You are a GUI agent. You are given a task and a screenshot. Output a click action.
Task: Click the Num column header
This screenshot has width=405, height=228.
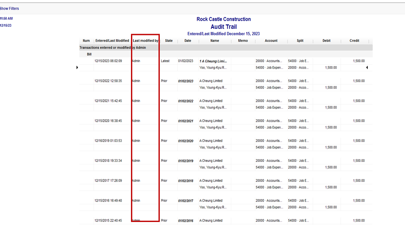point(86,41)
